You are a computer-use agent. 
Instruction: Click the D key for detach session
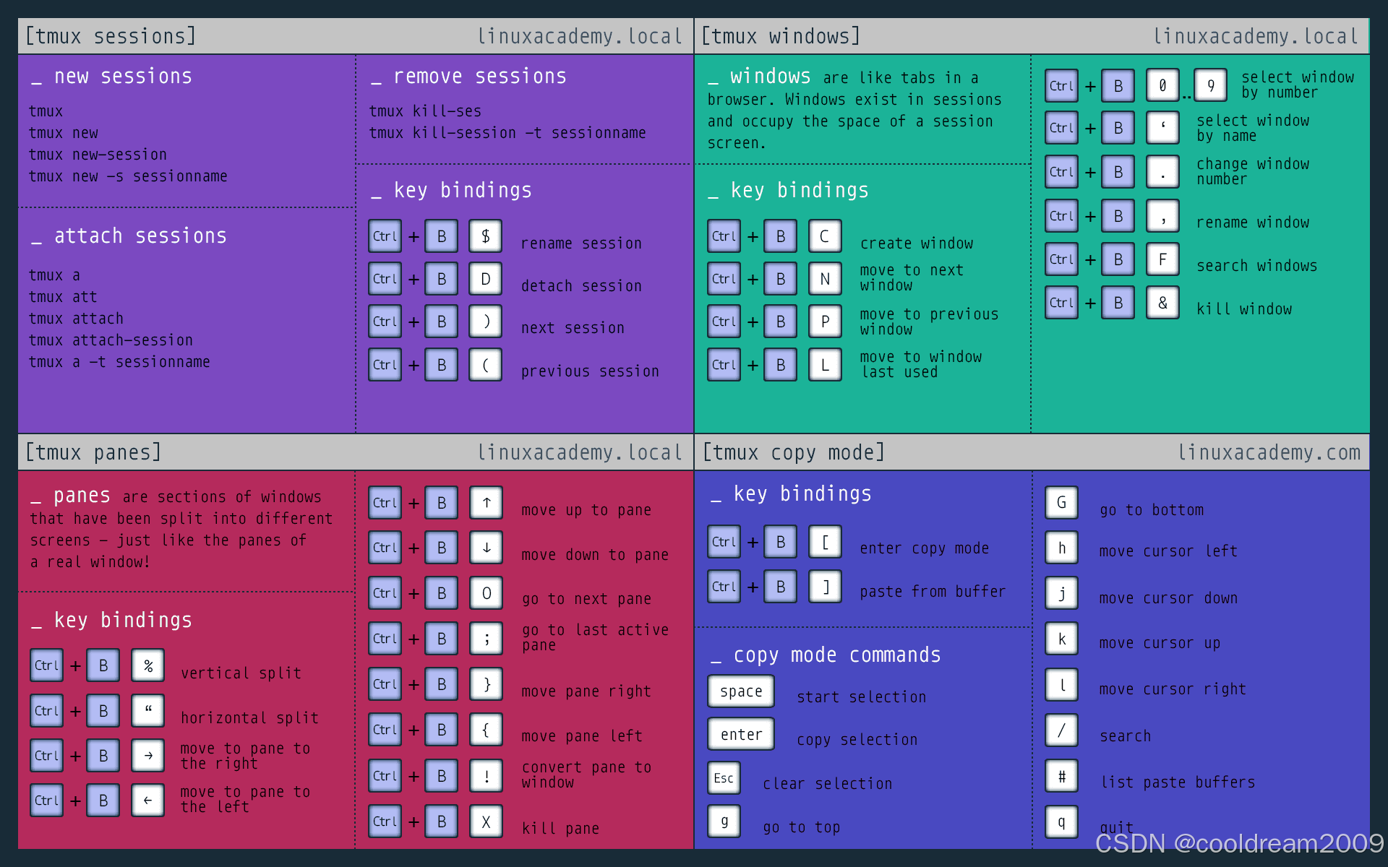(485, 279)
